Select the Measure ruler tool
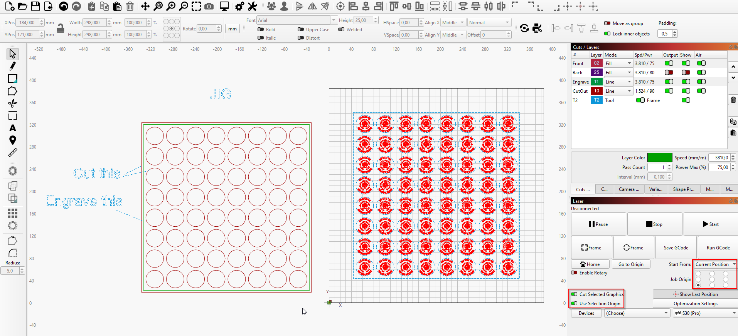 pyautogui.click(x=12, y=153)
